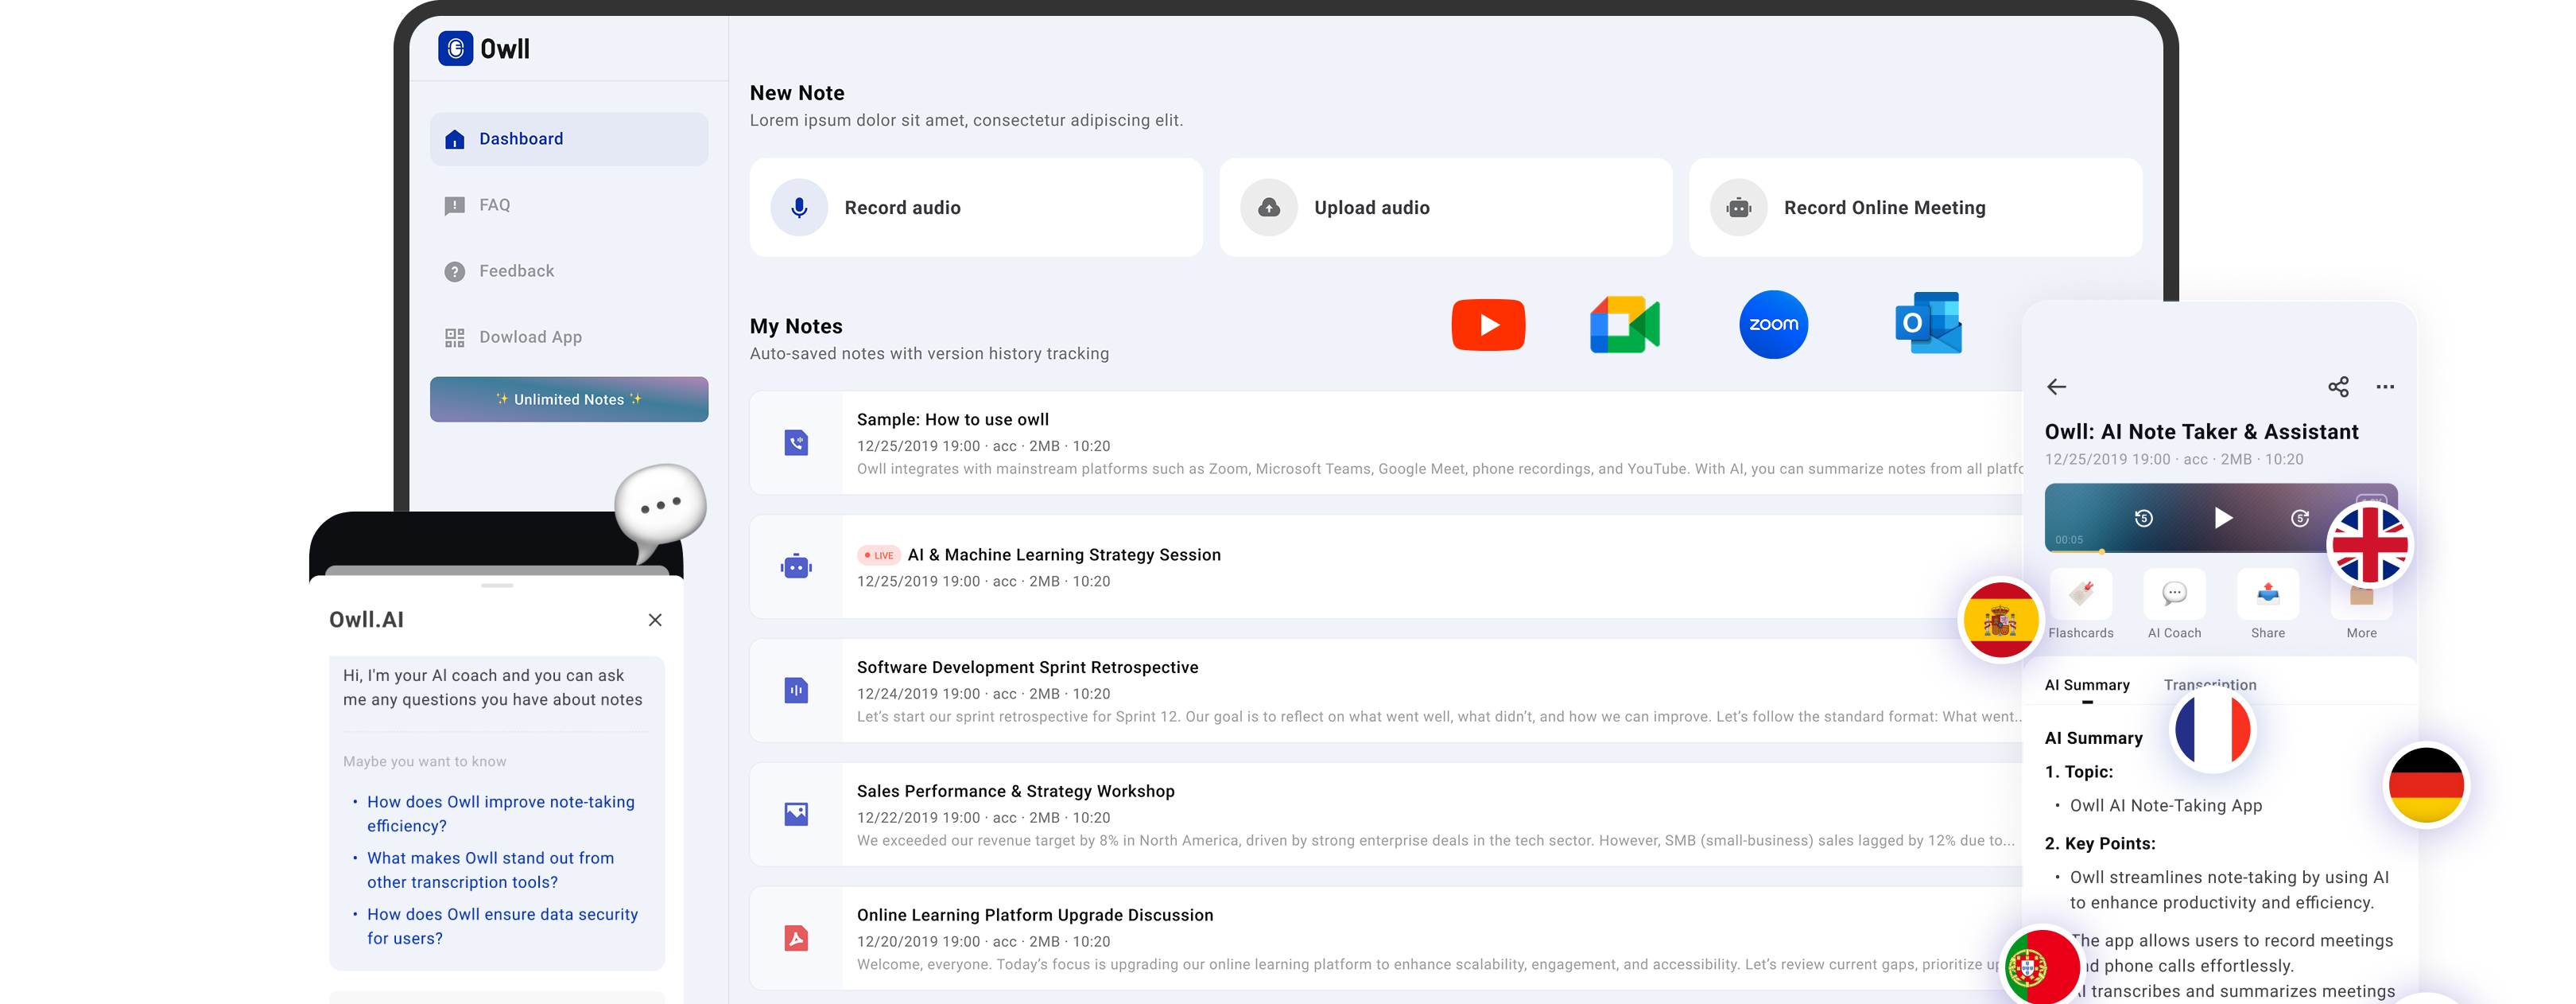Viewport: 2576px width, 1004px height.
Task: Click the microphone icon on Record audio
Action: pyautogui.click(x=799, y=207)
